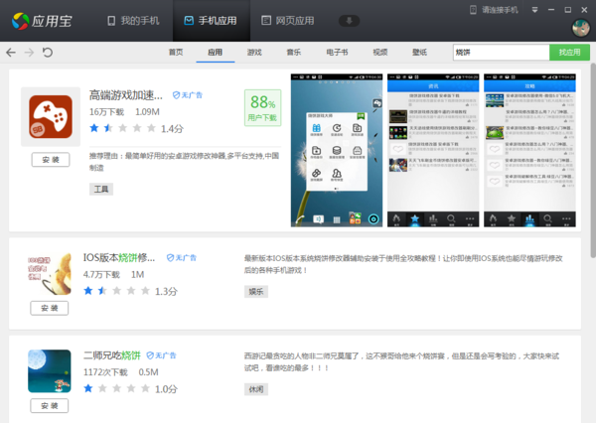Install the IOS版本烧饼修 app

(x=50, y=308)
